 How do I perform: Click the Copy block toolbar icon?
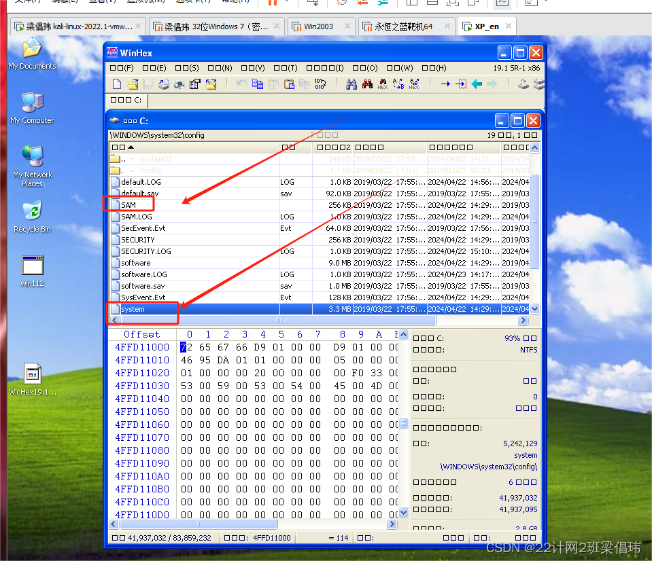click(x=258, y=84)
